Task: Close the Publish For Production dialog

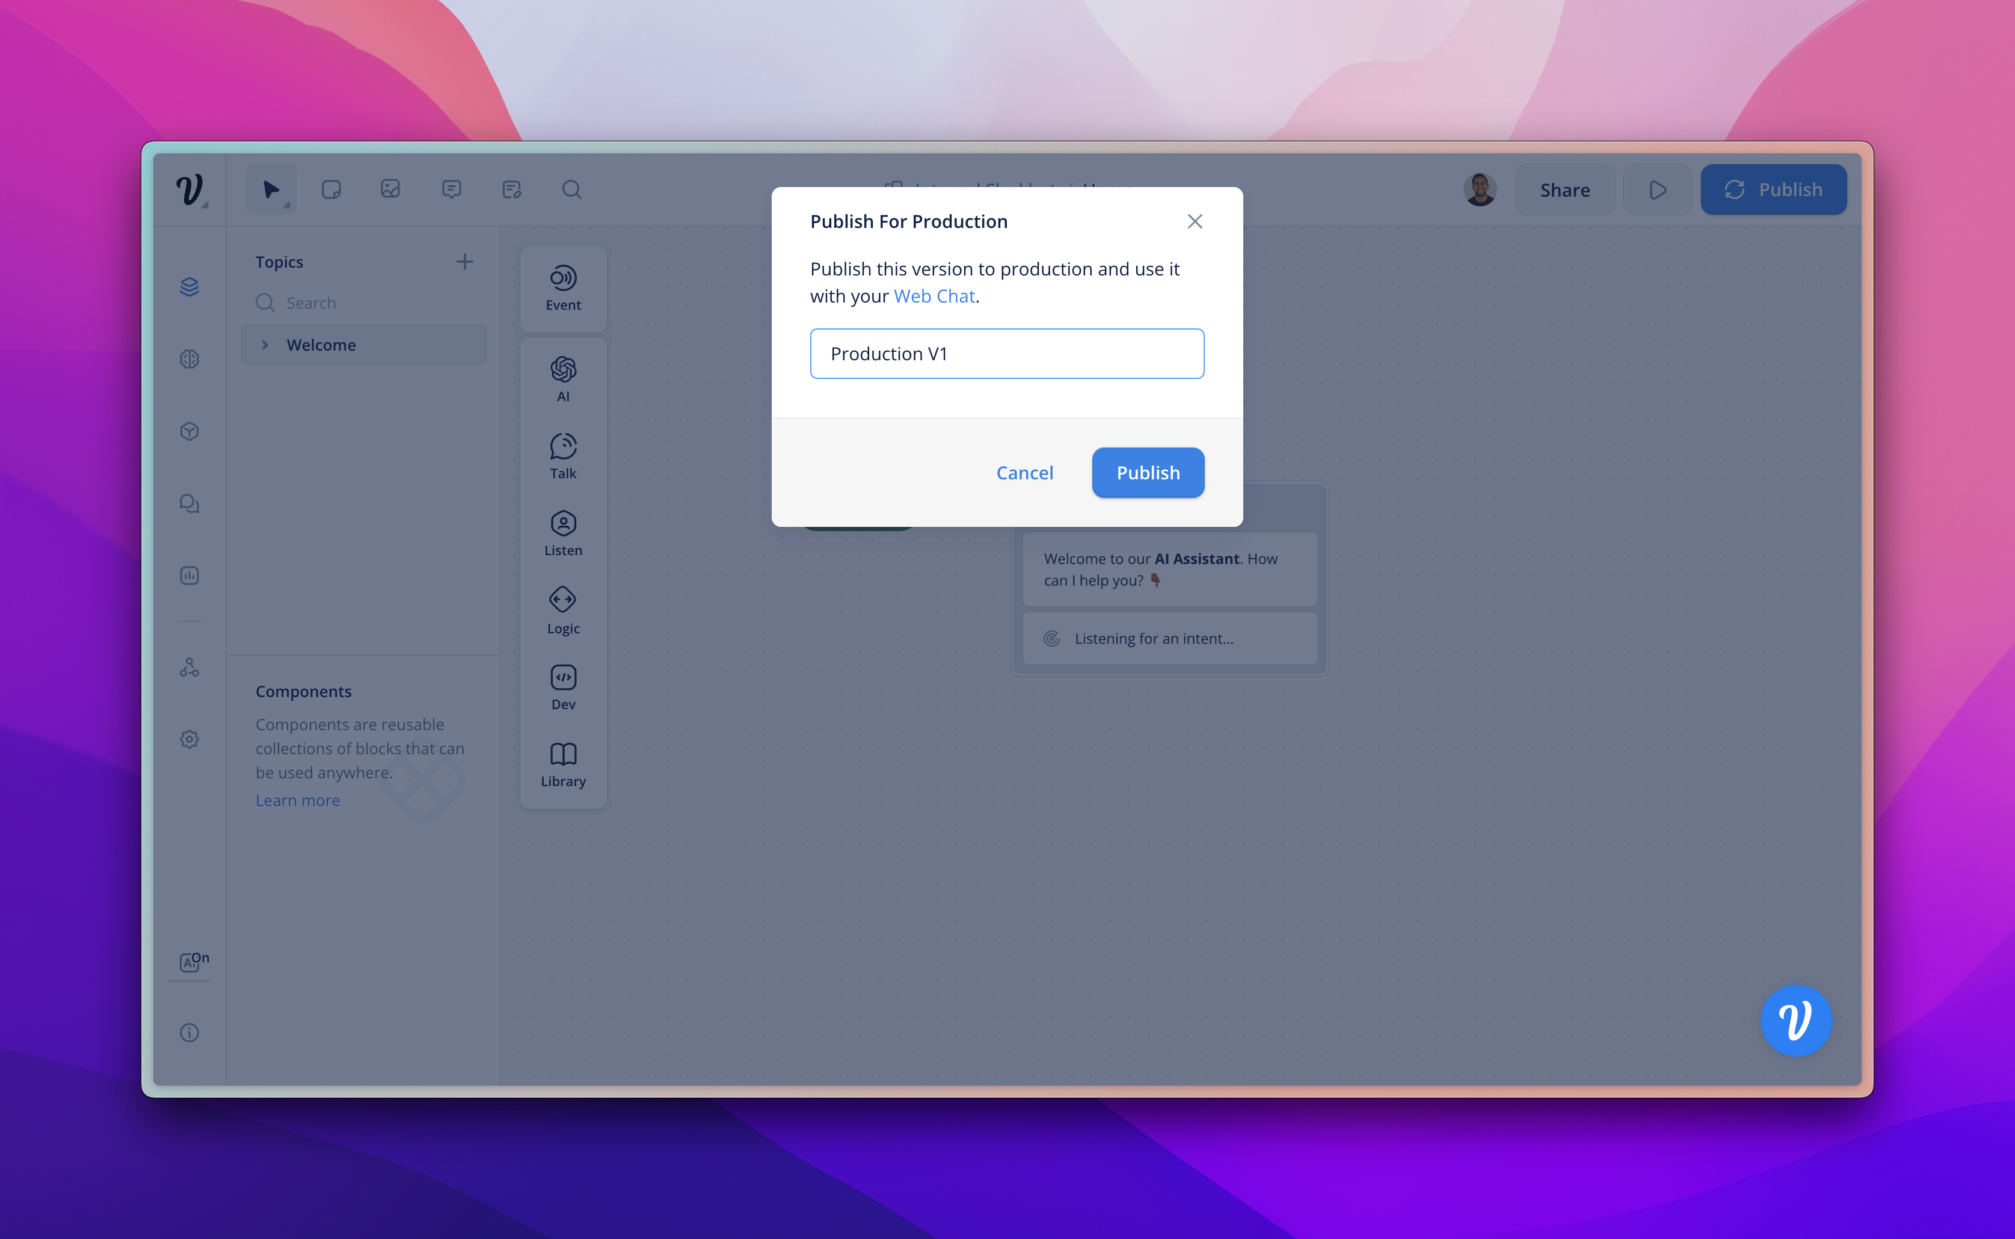Action: click(1195, 222)
